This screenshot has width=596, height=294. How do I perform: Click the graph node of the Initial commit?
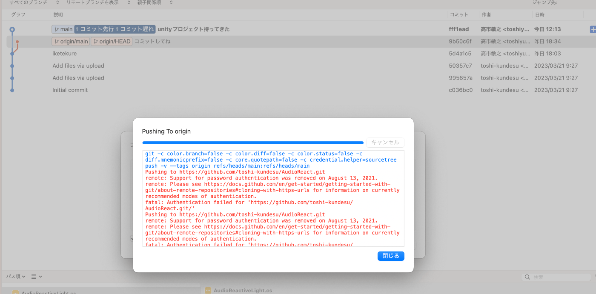(12, 90)
